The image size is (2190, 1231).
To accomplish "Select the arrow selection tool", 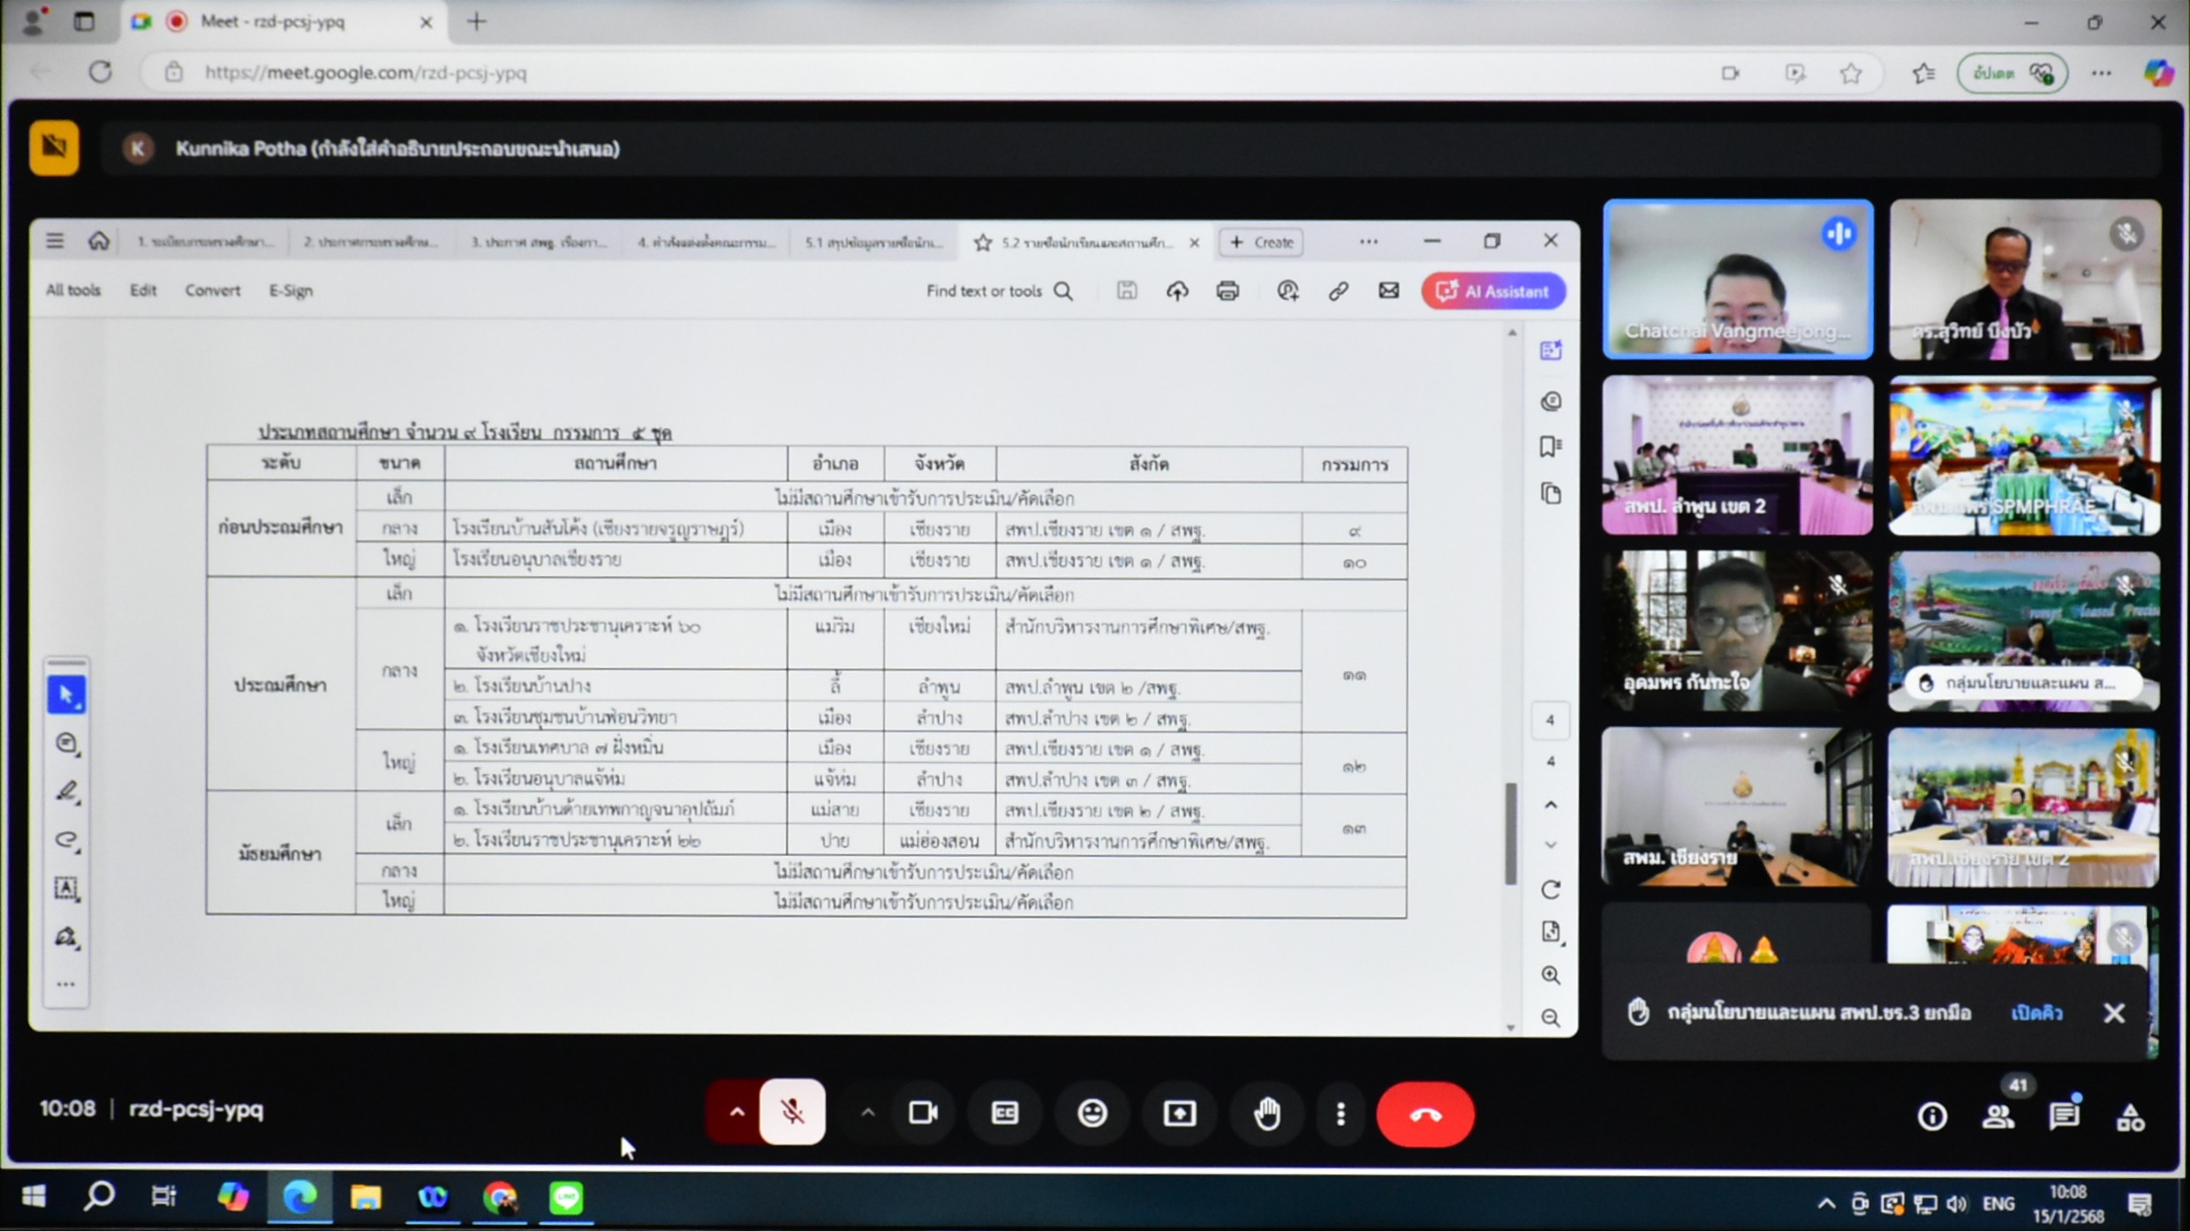I will tap(66, 694).
